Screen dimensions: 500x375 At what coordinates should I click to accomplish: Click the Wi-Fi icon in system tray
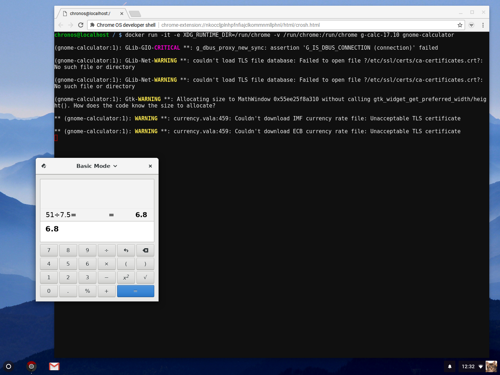tap(481, 366)
